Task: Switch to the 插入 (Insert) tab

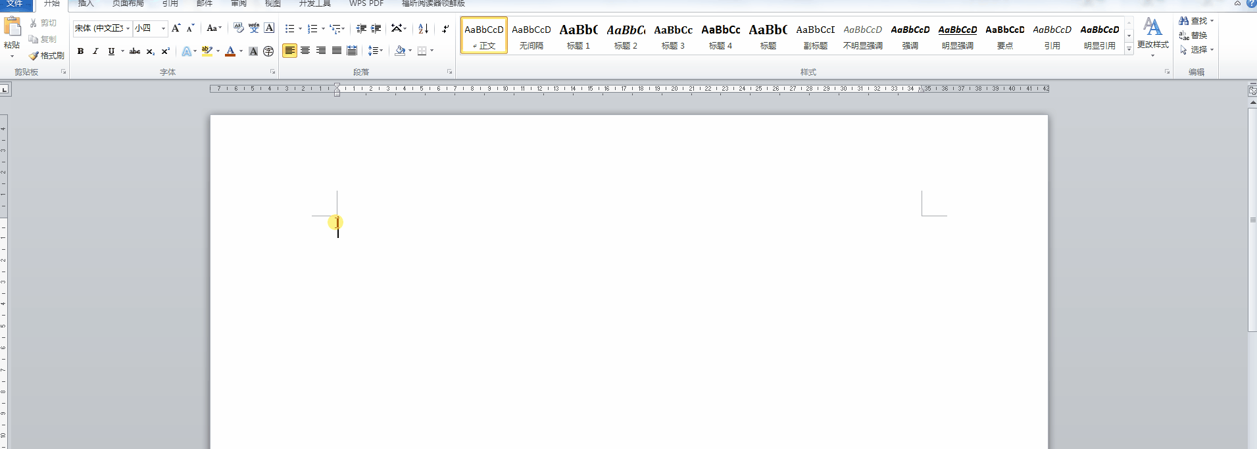Action: point(86,4)
